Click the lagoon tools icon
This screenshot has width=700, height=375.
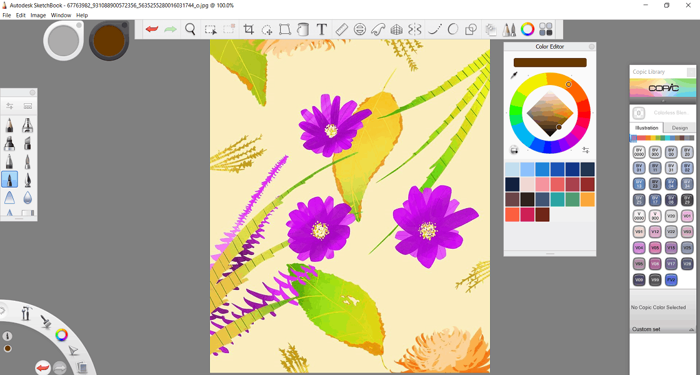[26, 312]
